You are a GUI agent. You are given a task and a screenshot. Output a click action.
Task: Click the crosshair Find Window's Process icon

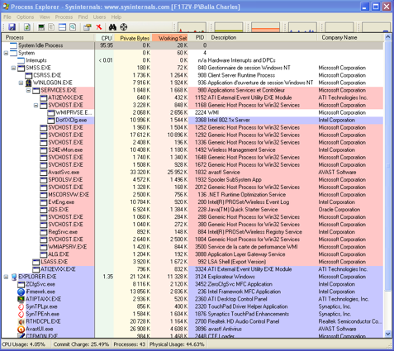pyautogui.click(x=124, y=27)
